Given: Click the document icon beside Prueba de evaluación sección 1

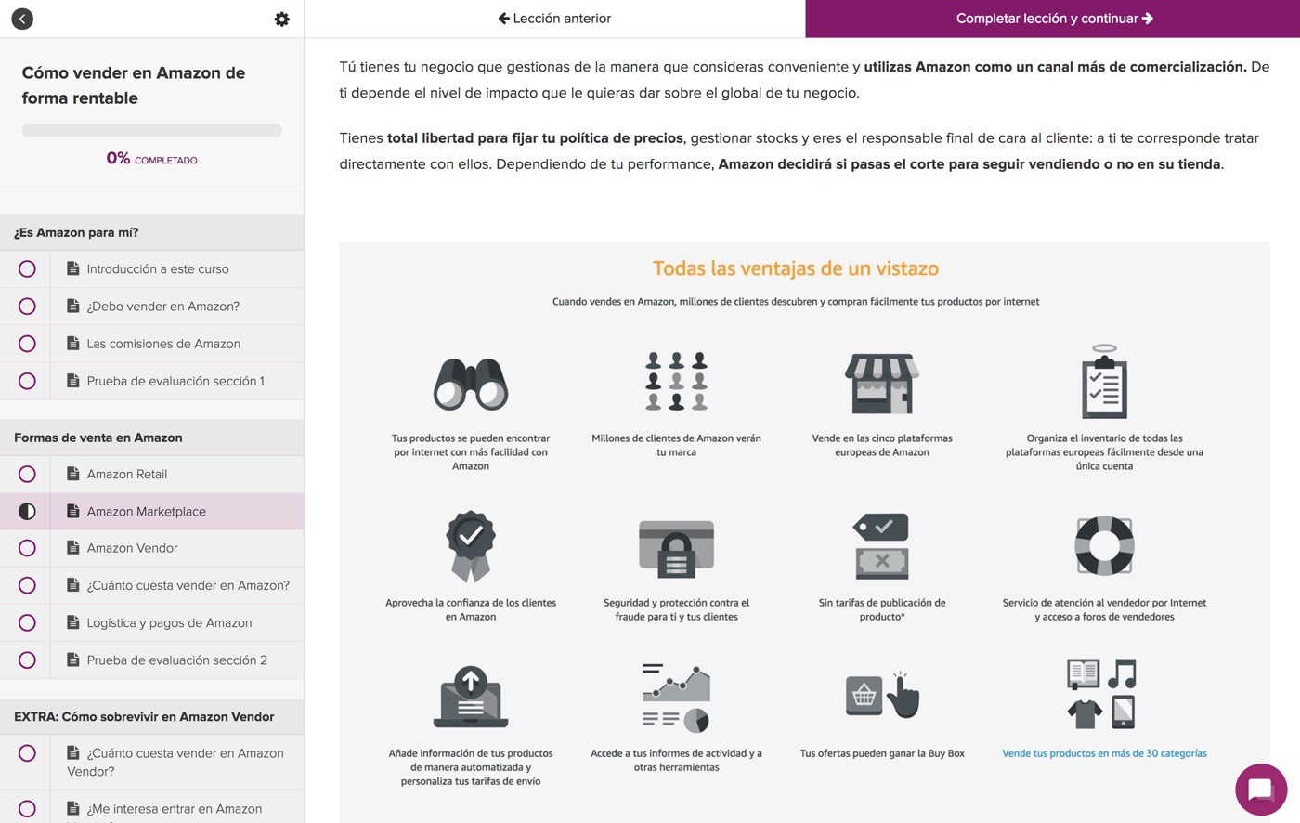Looking at the screenshot, I should (x=73, y=380).
